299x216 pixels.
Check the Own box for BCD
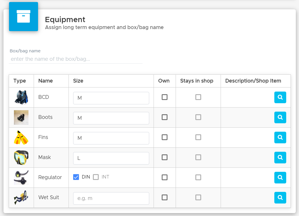coord(165,97)
